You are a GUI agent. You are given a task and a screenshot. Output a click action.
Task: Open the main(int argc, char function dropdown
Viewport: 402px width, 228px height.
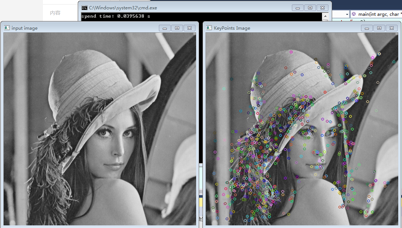coord(376,14)
